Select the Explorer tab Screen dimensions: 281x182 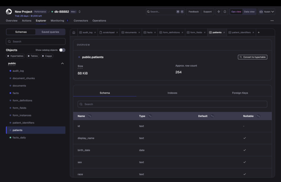tap(41, 21)
